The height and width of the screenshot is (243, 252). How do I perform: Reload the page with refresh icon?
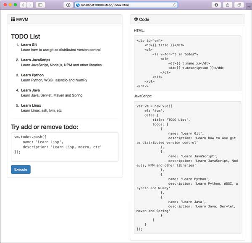(x=175, y=5)
